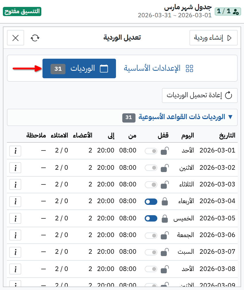Click the calendar icon on الورديات tab
Viewport: 244px width, 290px height.
tap(104, 68)
